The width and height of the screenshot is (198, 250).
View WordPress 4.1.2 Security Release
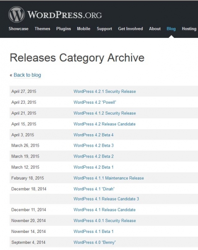tap(105, 113)
